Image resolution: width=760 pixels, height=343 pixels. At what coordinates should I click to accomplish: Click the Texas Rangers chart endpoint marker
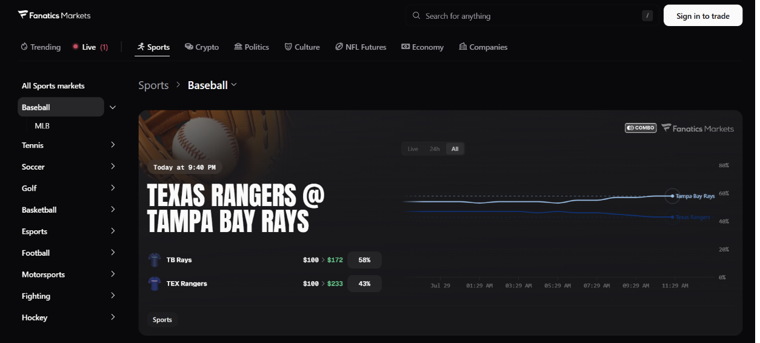[672, 217]
